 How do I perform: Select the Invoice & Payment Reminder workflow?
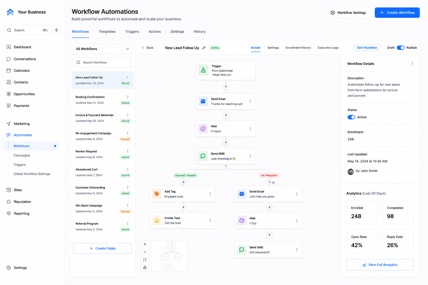103,118
